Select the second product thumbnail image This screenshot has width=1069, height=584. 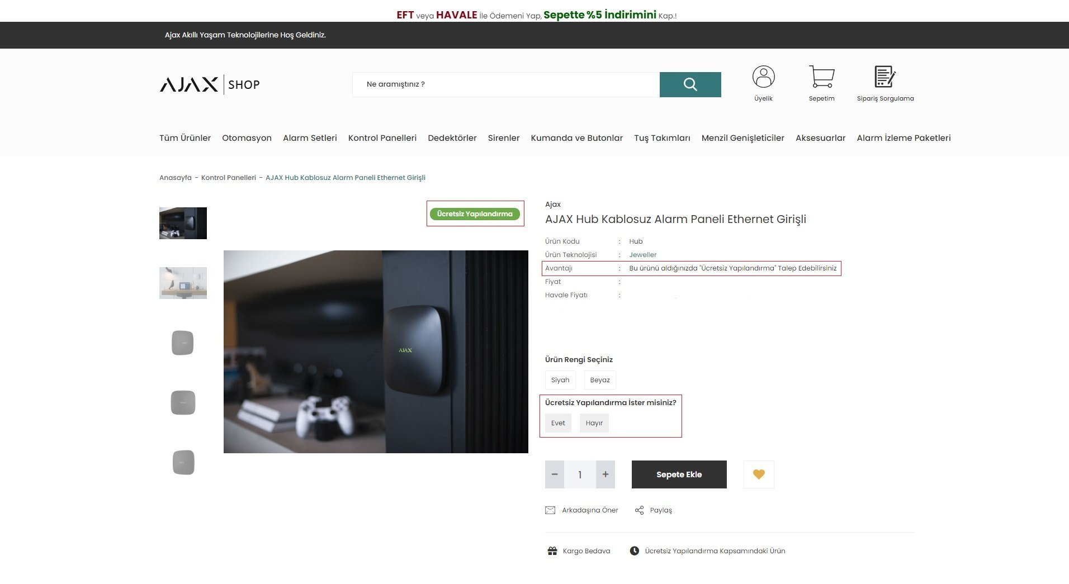pos(183,283)
